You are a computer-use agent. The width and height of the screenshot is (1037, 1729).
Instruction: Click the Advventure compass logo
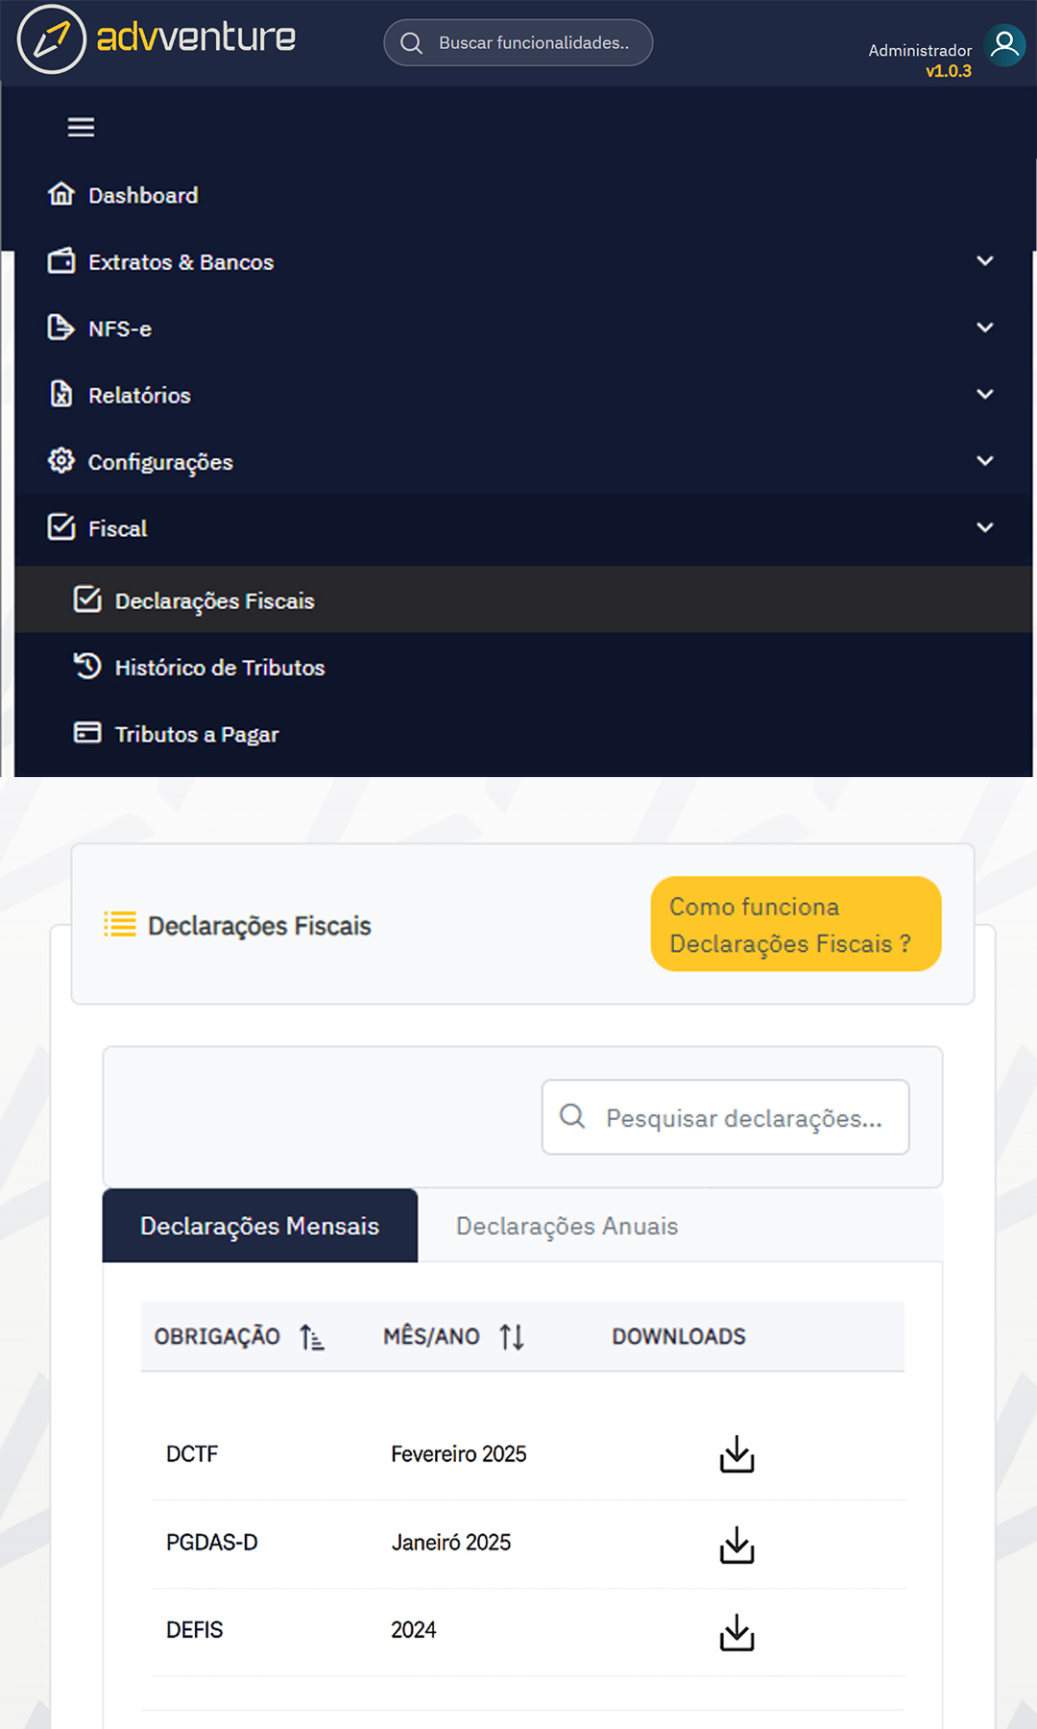point(52,39)
